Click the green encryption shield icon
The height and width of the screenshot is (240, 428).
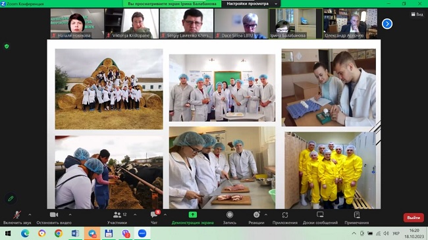click(x=7, y=47)
